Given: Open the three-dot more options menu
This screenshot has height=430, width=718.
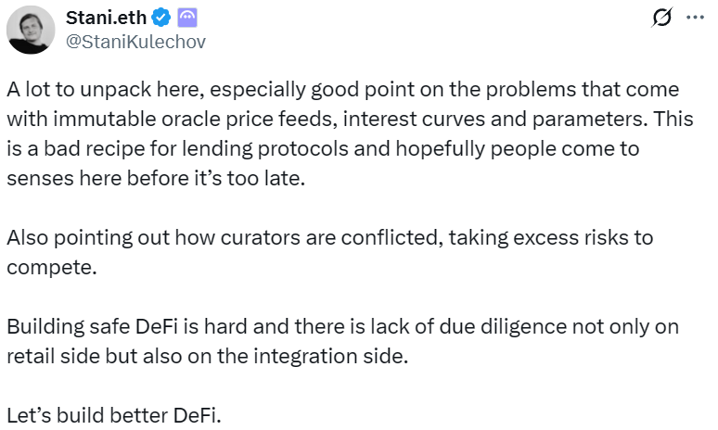Looking at the screenshot, I should click(694, 18).
